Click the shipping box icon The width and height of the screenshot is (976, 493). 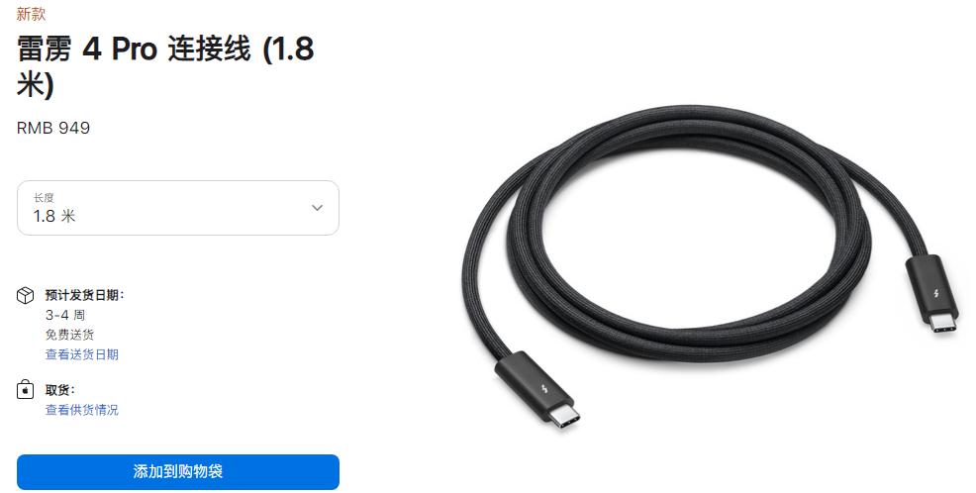(x=25, y=295)
